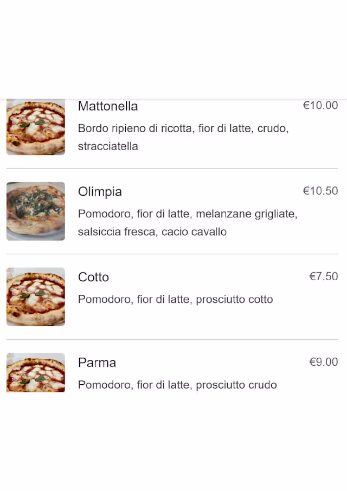Open the Mattonella pizza photo
Image resolution: width=347 pixels, height=491 pixels.
click(36, 127)
